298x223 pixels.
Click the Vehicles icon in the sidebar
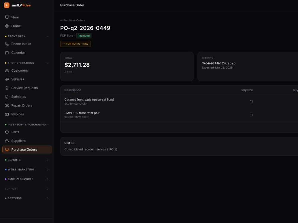tap(7, 79)
